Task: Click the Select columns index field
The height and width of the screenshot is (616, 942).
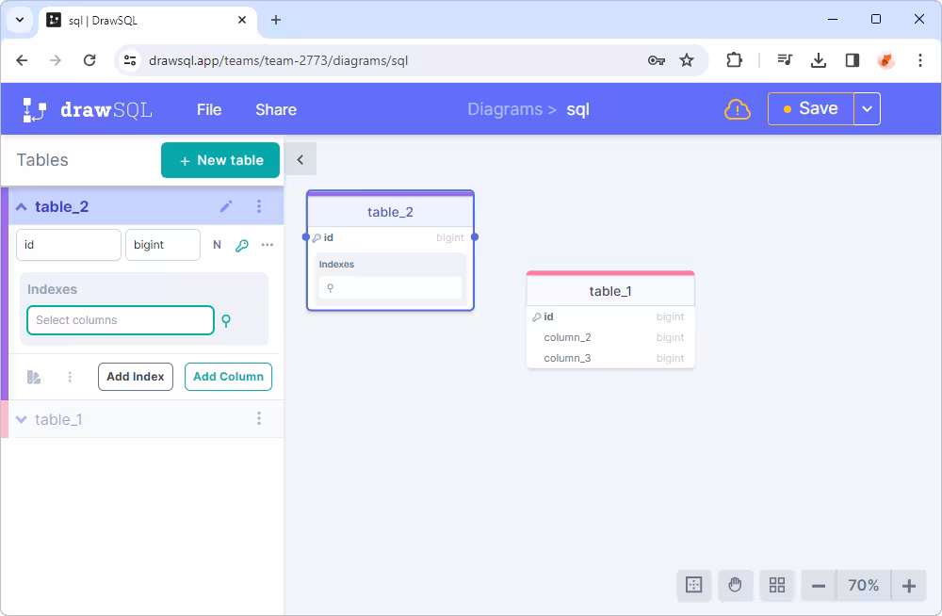Action: tap(121, 320)
